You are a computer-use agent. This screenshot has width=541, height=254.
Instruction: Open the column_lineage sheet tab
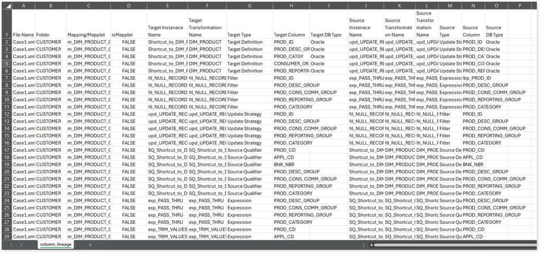coord(55,244)
